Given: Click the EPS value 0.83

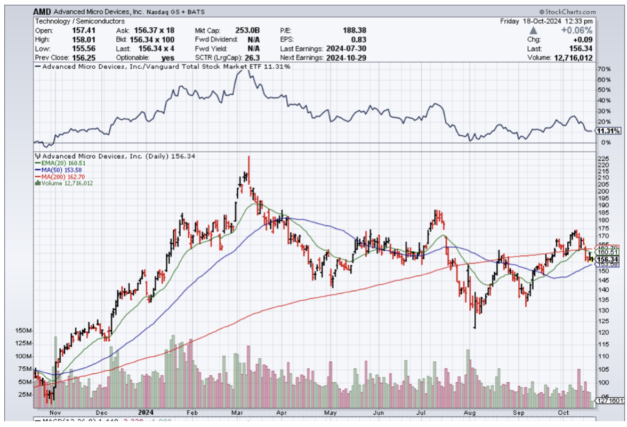Looking at the screenshot, I should click(x=359, y=39).
